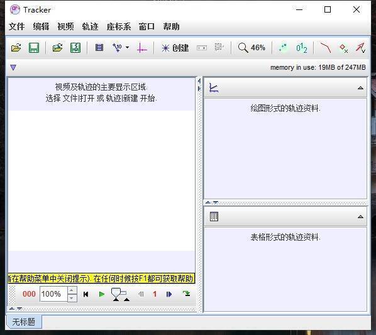Open the 座标系 menu
Image resolution: width=376 pixels, height=335 pixels.
[x=119, y=26]
